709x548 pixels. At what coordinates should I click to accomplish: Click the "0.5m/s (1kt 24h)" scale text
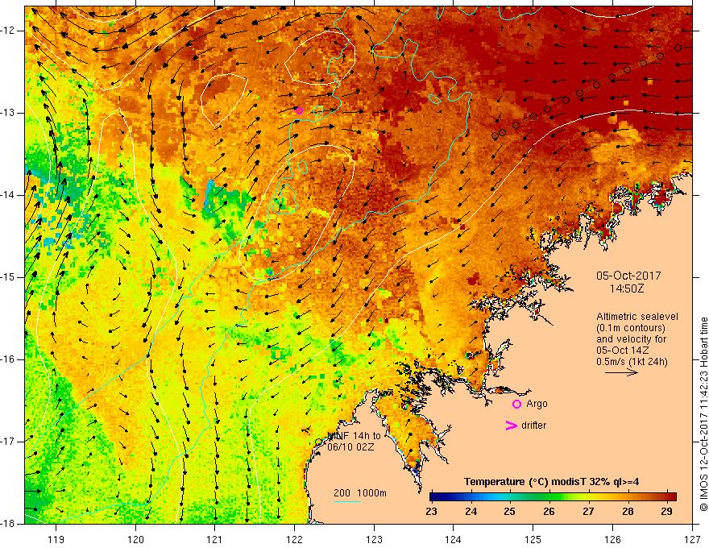coord(632,362)
